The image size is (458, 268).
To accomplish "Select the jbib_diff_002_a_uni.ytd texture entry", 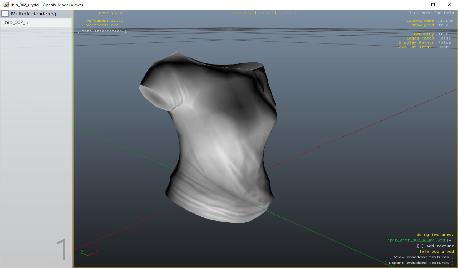I will pyautogui.click(x=416, y=240).
